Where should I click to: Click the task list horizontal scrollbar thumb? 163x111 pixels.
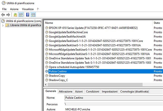[x=95, y=84]
